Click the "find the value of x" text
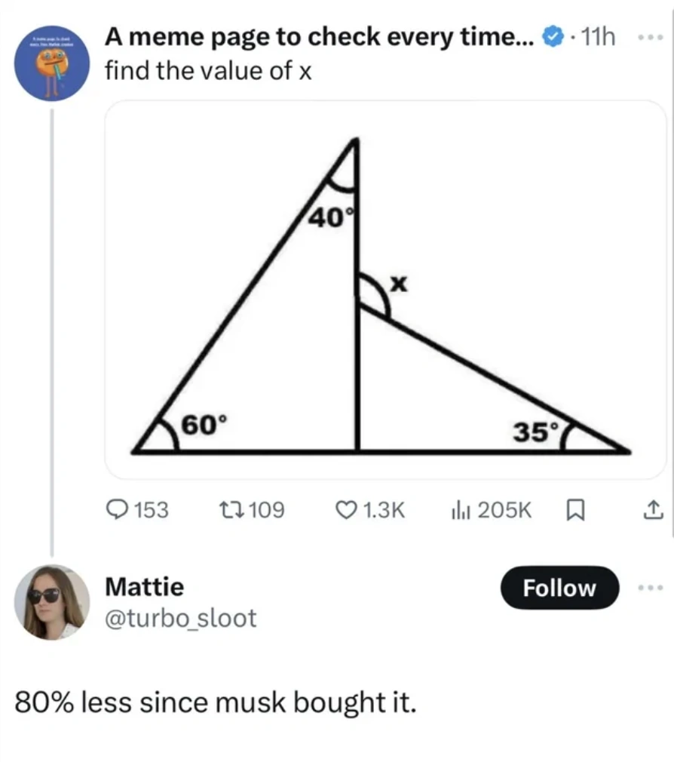674x762 pixels. [208, 72]
